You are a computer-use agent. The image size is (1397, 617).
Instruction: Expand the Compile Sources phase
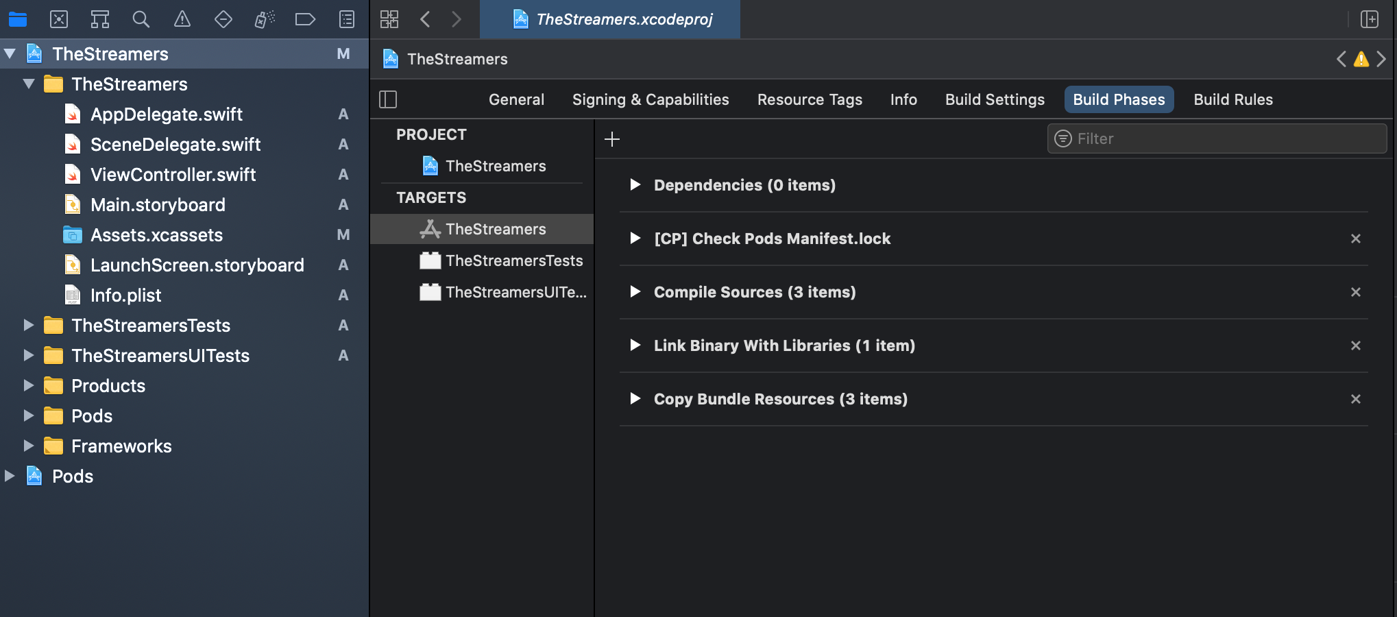[x=635, y=291]
